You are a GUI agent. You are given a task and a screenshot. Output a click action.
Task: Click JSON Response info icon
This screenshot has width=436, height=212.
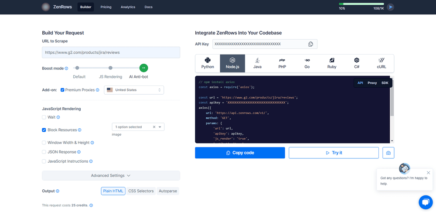click(x=78, y=152)
